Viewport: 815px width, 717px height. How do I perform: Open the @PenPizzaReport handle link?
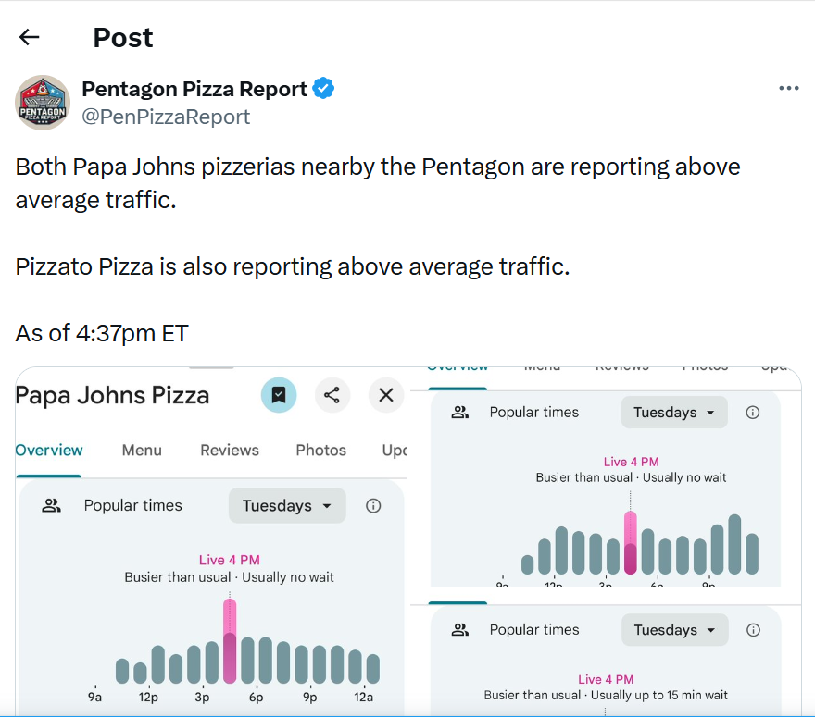(166, 117)
